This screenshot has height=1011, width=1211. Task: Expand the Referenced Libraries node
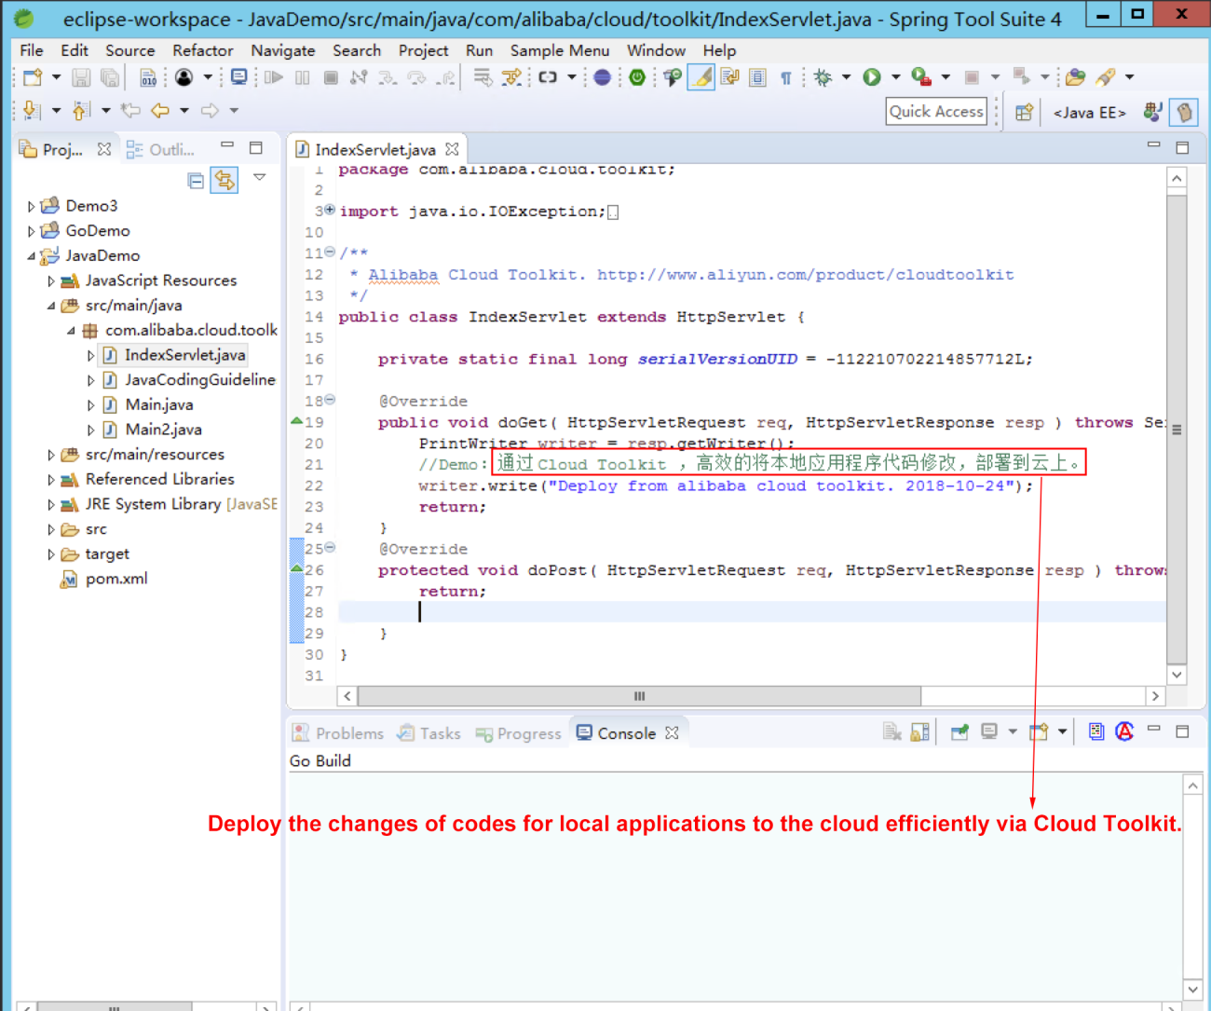pyautogui.click(x=51, y=480)
